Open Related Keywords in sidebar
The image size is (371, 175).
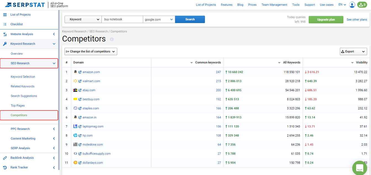[23, 86]
